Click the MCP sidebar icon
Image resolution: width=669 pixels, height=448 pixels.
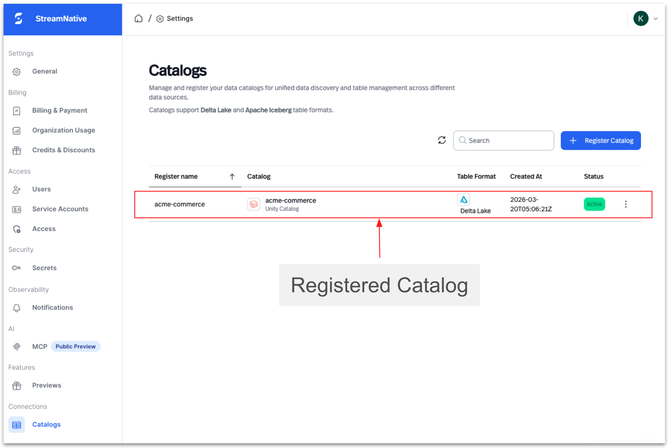[17, 346]
